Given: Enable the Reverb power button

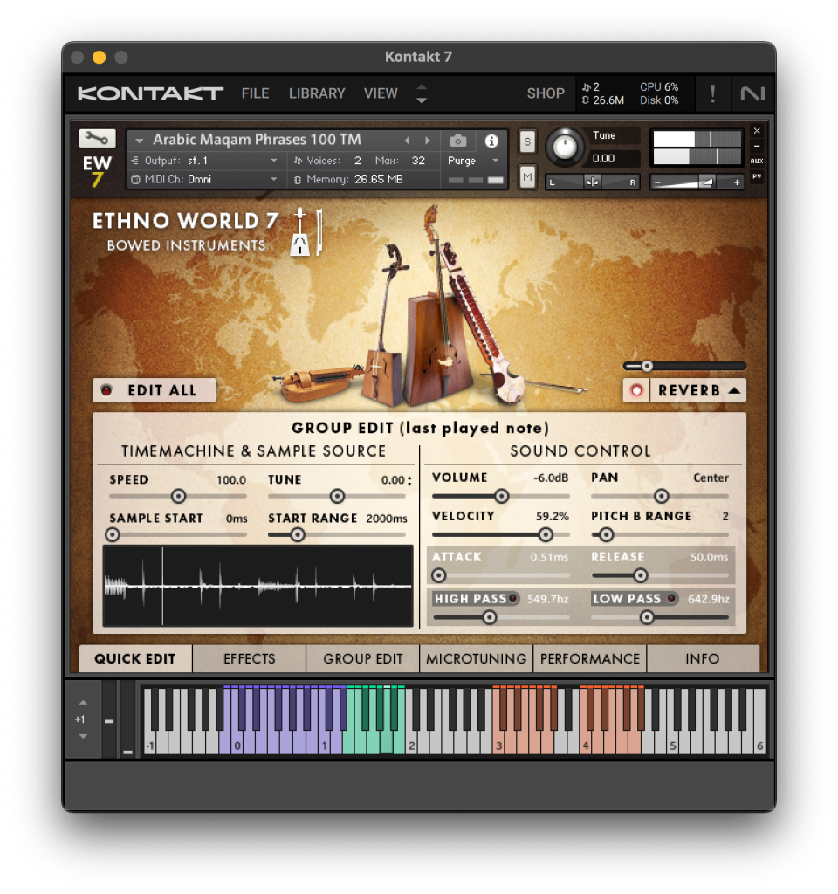Looking at the screenshot, I should [636, 390].
